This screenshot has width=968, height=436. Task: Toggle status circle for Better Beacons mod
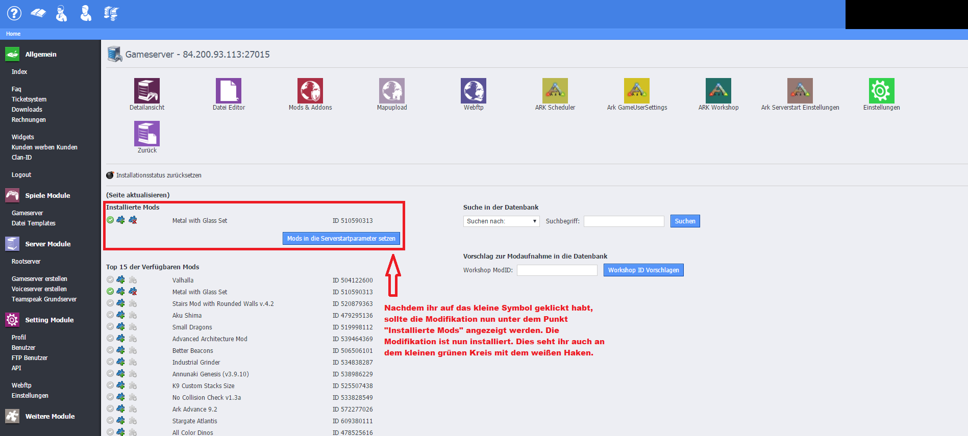click(x=110, y=350)
